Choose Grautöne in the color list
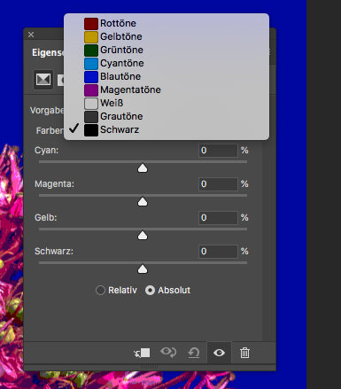Image resolution: width=341 pixels, height=389 pixels. [x=167, y=116]
